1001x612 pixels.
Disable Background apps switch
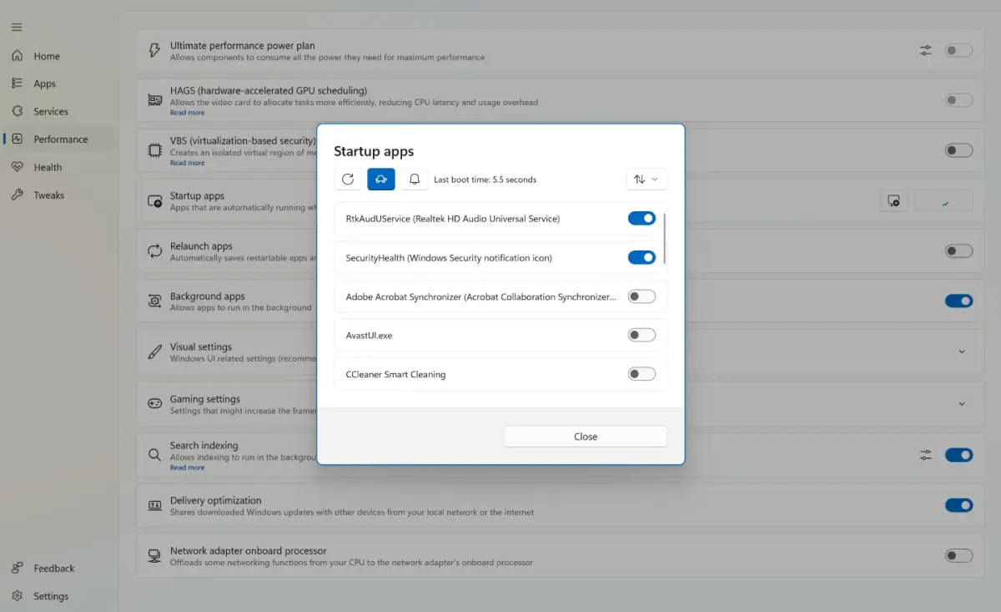click(958, 301)
